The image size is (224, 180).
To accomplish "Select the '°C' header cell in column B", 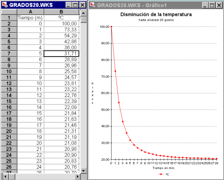I will (x=61, y=18).
